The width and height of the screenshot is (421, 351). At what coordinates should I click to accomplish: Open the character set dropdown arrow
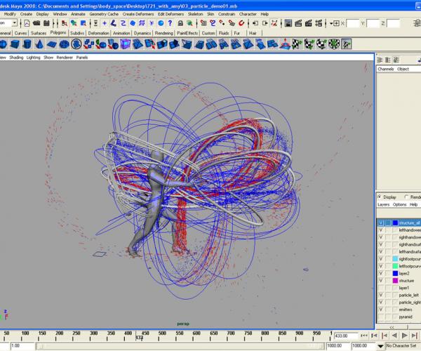tap(380, 346)
